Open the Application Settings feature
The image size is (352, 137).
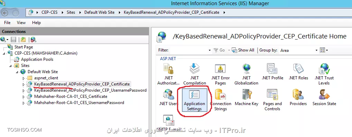point(194,100)
